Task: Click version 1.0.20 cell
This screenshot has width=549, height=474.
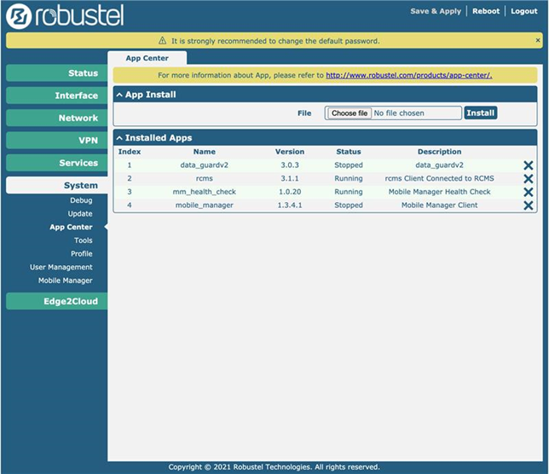Action: [290, 192]
